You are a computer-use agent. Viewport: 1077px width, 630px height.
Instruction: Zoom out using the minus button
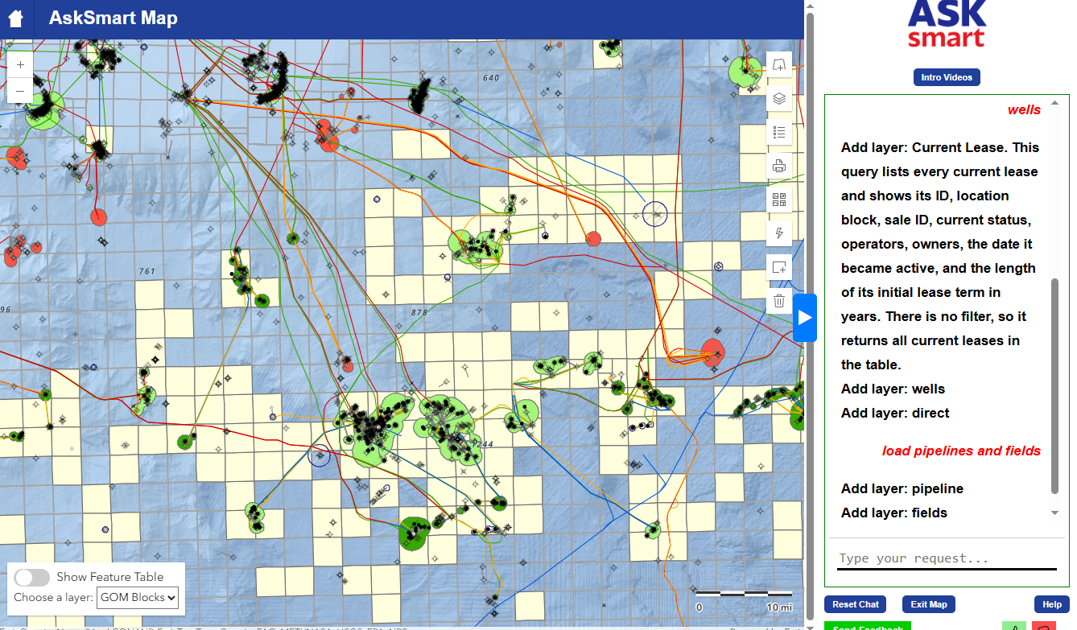(19, 91)
